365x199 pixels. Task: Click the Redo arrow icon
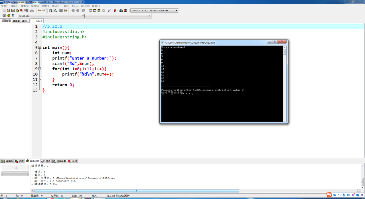(x=44, y=11)
